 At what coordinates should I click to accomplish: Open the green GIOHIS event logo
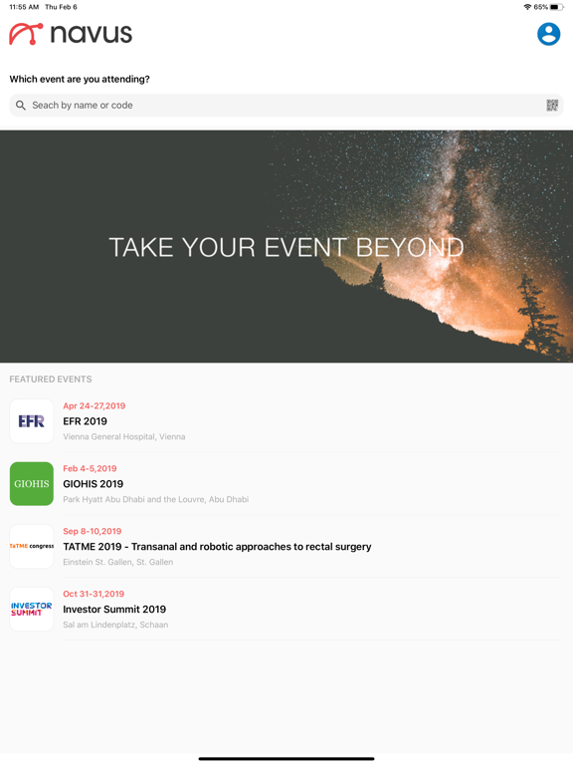click(32, 483)
